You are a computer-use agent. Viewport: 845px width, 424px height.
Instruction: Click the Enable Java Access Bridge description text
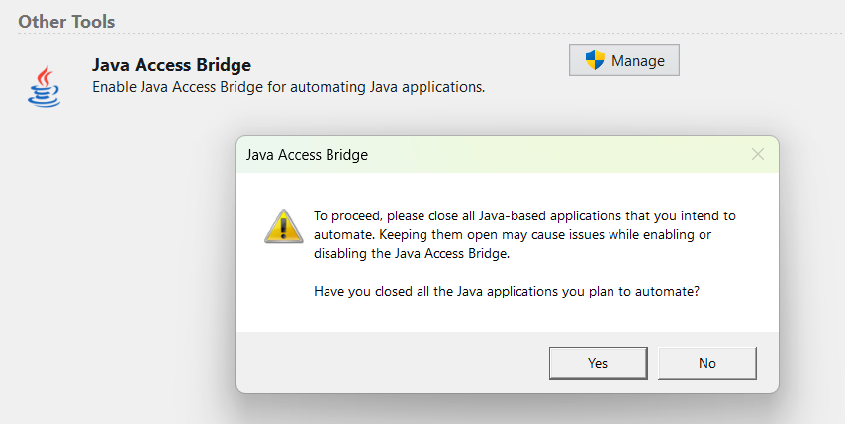point(288,87)
